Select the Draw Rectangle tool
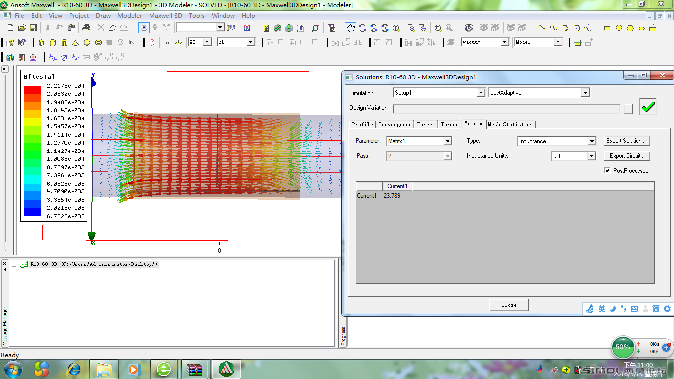The height and width of the screenshot is (379, 674). click(x=607, y=28)
